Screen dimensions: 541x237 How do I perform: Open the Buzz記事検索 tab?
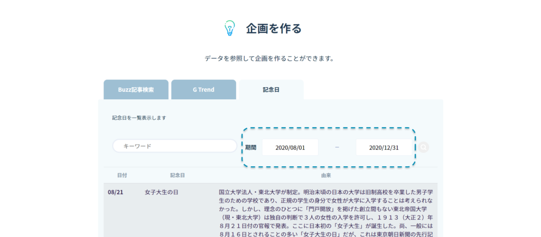pos(136,90)
